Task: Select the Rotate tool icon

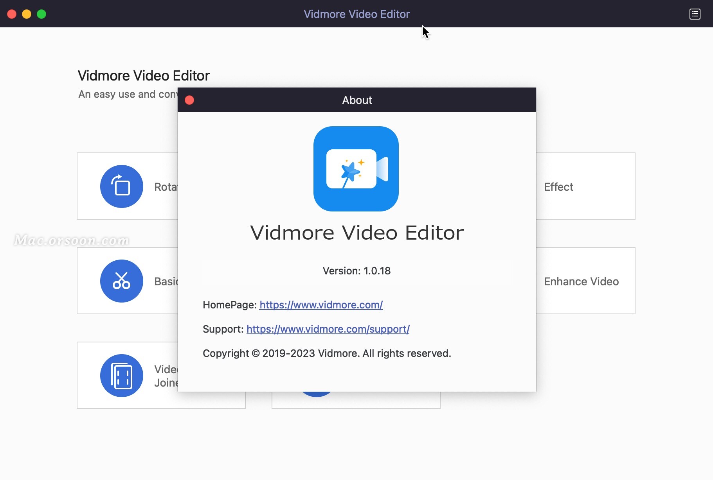Action: (121, 186)
